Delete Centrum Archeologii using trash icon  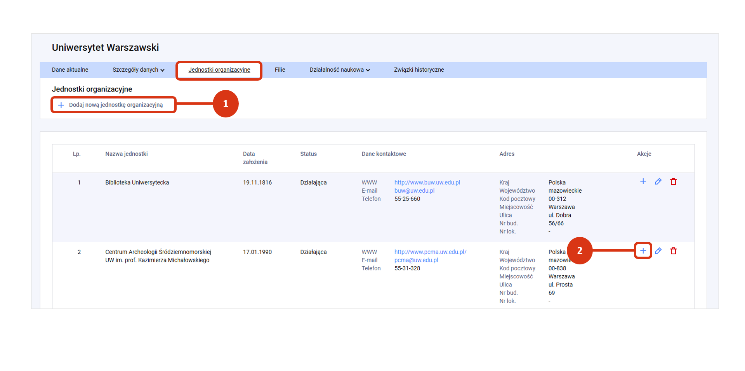(673, 251)
